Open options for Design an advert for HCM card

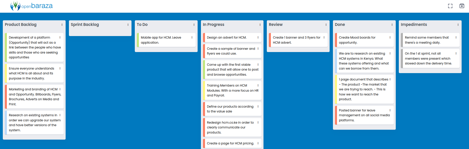click(x=258, y=37)
